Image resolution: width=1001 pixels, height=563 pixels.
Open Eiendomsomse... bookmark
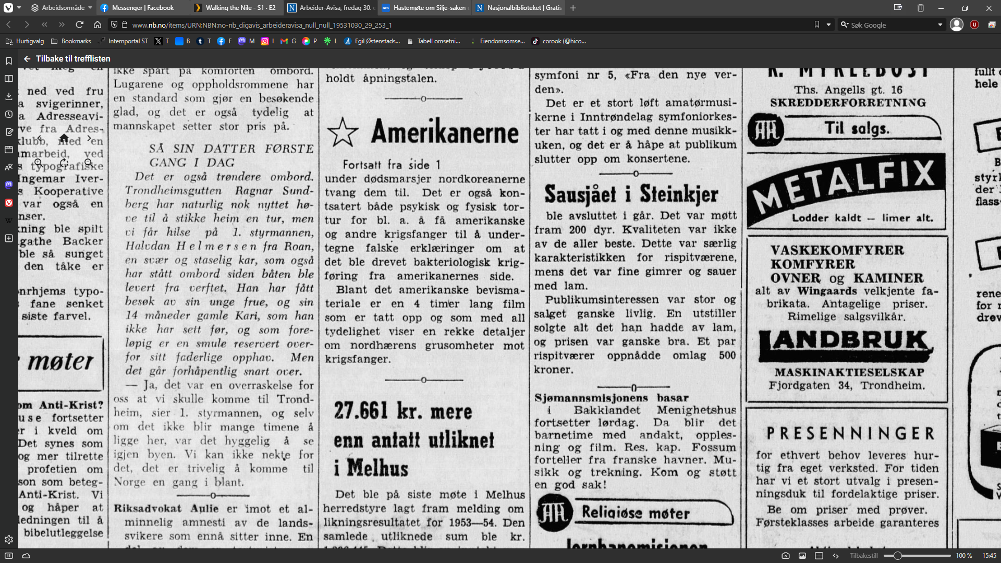[x=497, y=41]
